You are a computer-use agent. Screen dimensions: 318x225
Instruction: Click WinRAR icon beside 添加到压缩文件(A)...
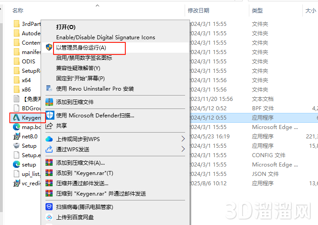49,162
